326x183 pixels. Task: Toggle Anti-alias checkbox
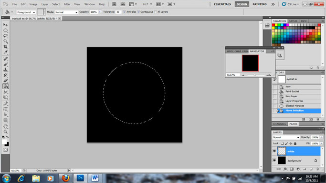(x=125, y=12)
